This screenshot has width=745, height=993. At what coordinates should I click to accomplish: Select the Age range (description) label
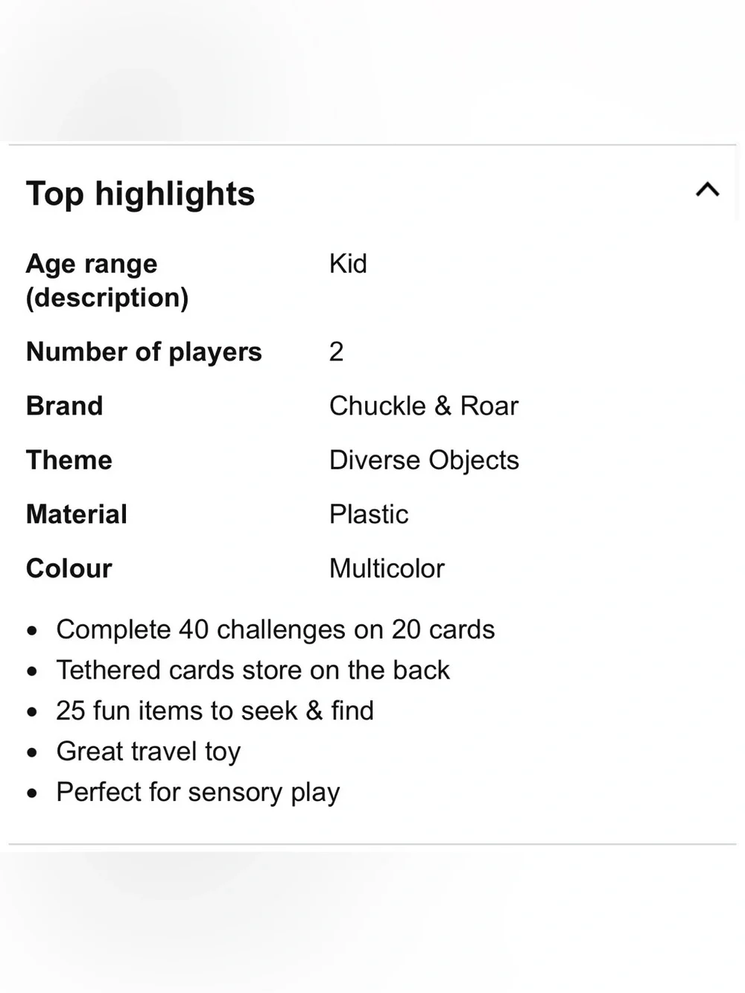(107, 280)
